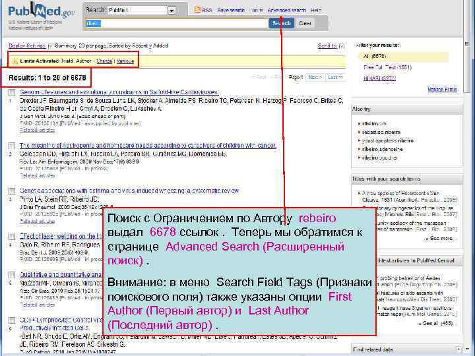
Task: Open Related articles under result 1
Action: [37, 130]
